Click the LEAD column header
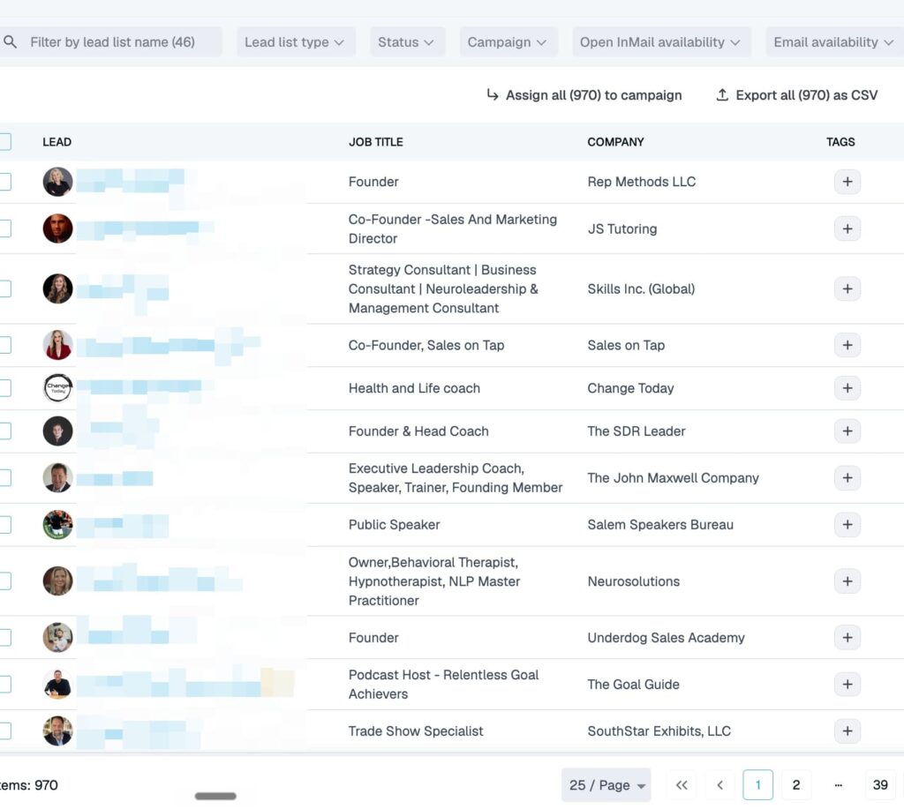This screenshot has height=809, width=904. [57, 142]
